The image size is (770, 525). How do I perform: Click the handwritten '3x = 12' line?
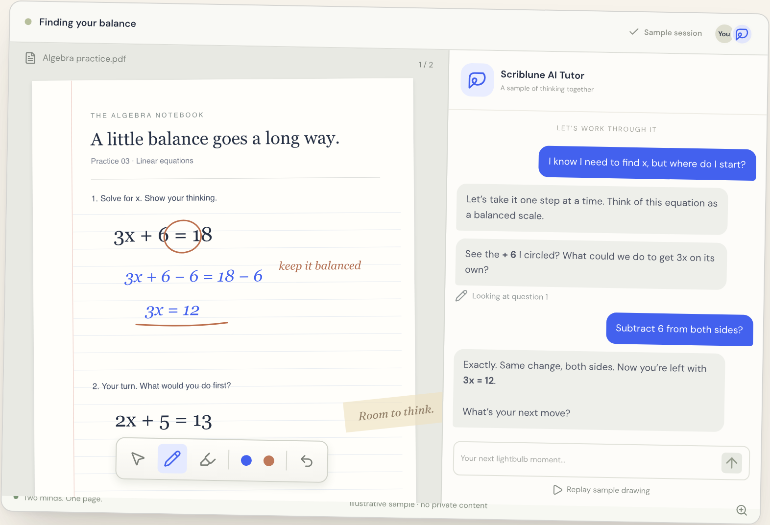[172, 310]
